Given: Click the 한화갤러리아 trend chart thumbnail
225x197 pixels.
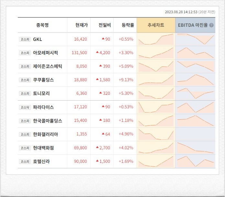Looking at the screenshot, I should pos(156,134).
